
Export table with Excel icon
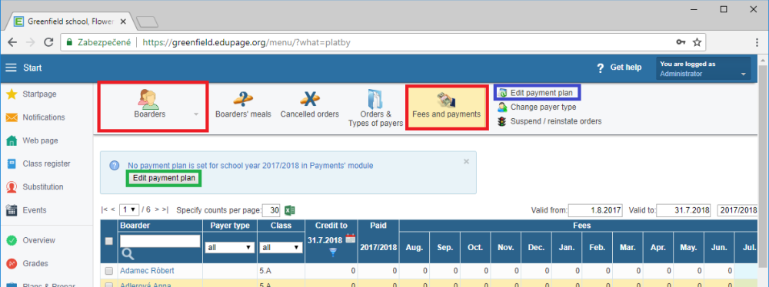pos(289,210)
